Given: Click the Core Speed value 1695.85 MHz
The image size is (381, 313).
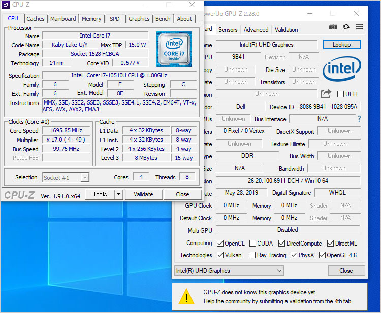Looking at the screenshot, I should click(x=66, y=130).
